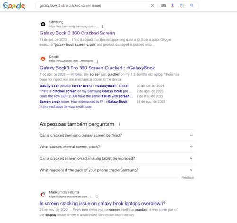Click the Feedback link
This screenshot has height=223, width=237.
click(188, 178)
